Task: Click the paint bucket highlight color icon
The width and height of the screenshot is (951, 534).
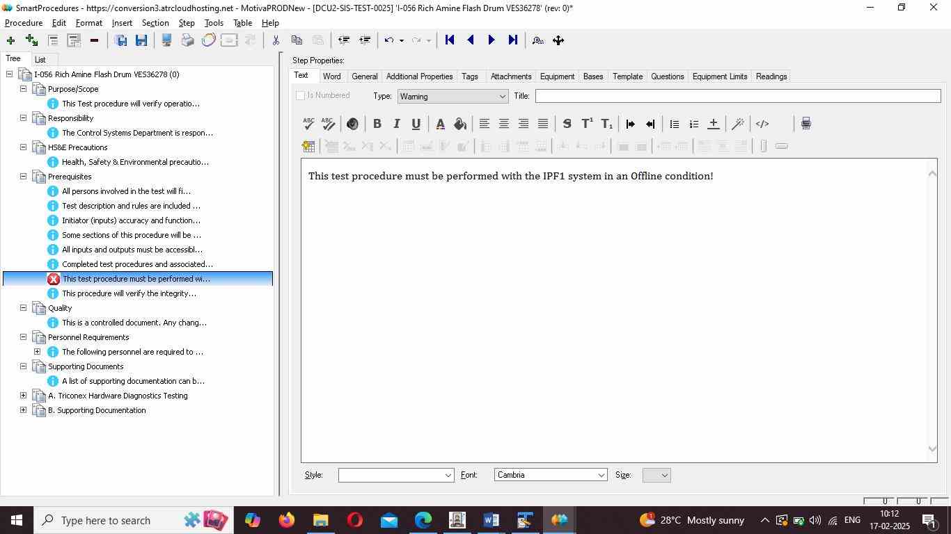Action: (459, 124)
